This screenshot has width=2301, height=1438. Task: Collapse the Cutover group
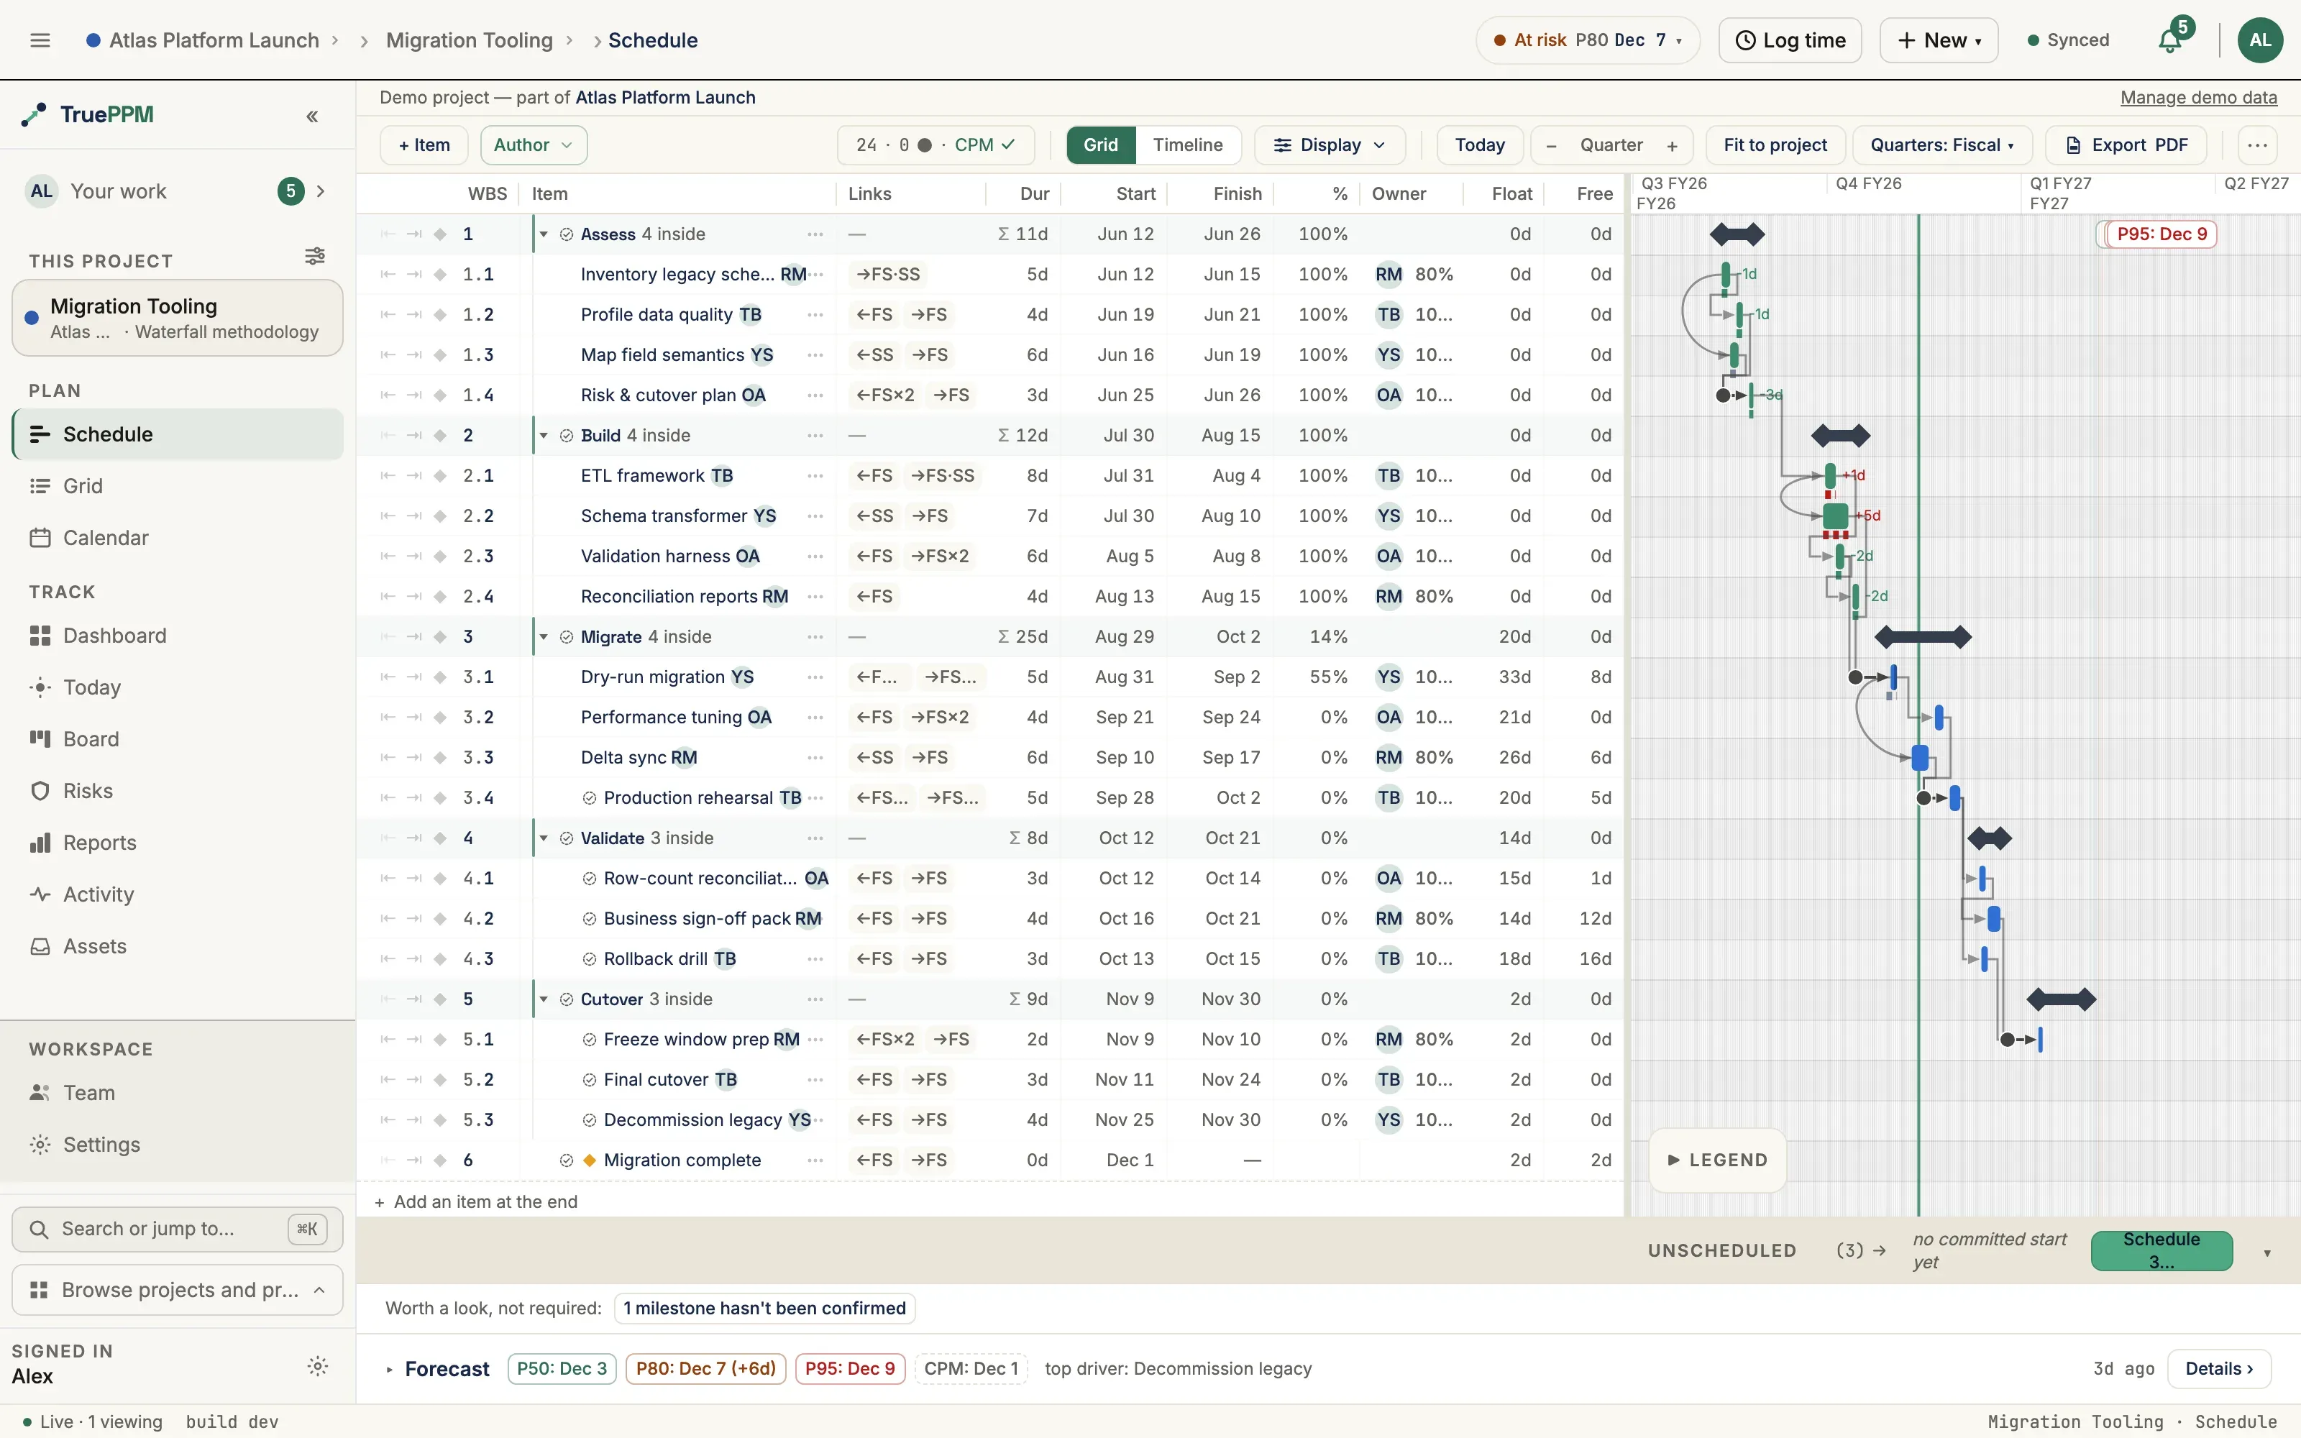(x=544, y=999)
